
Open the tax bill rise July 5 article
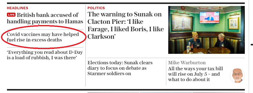click(196, 74)
